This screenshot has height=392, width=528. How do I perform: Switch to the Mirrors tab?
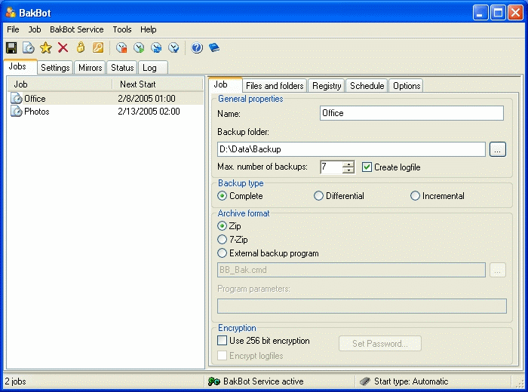(x=91, y=68)
